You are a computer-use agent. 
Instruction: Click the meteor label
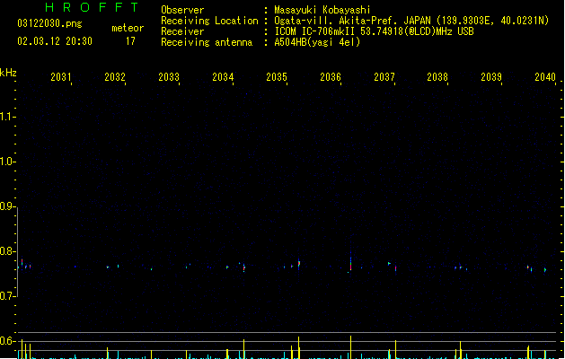(128, 28)
